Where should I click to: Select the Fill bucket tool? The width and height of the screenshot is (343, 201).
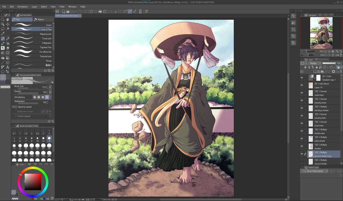pos(3,58)
